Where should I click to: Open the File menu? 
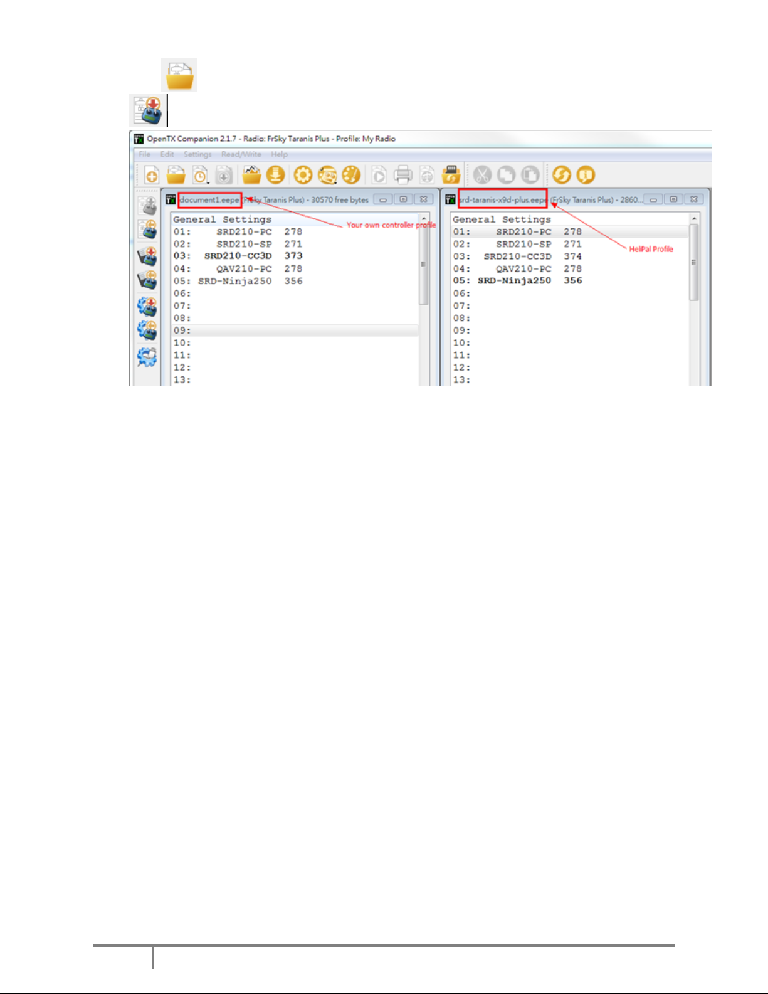pos(145,154)
